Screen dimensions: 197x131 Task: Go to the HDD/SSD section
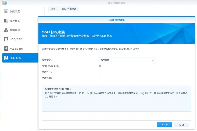coord(20,39)
